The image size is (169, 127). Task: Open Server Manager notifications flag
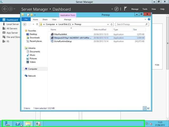(125, 9)
